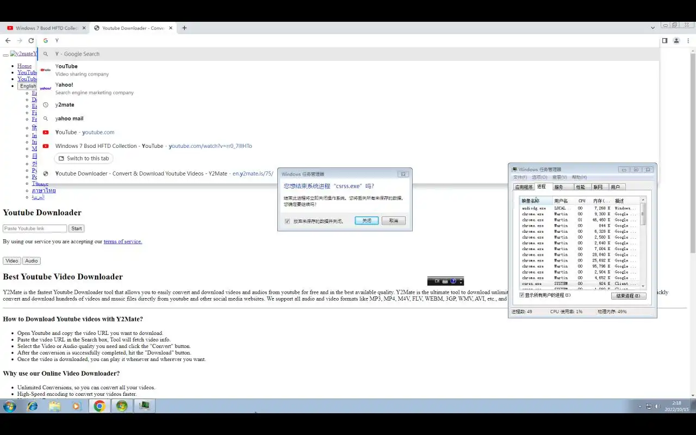Toggle 显示所有用户的进程 checkbox

(x=522, y=295)
